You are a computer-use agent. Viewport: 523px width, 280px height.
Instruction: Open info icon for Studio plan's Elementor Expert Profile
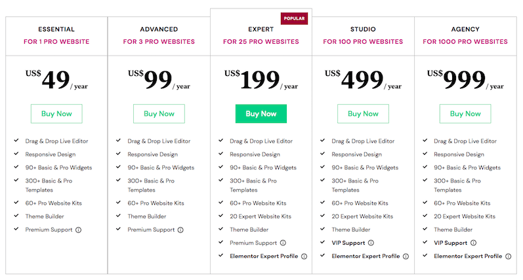tap(406, 256)
